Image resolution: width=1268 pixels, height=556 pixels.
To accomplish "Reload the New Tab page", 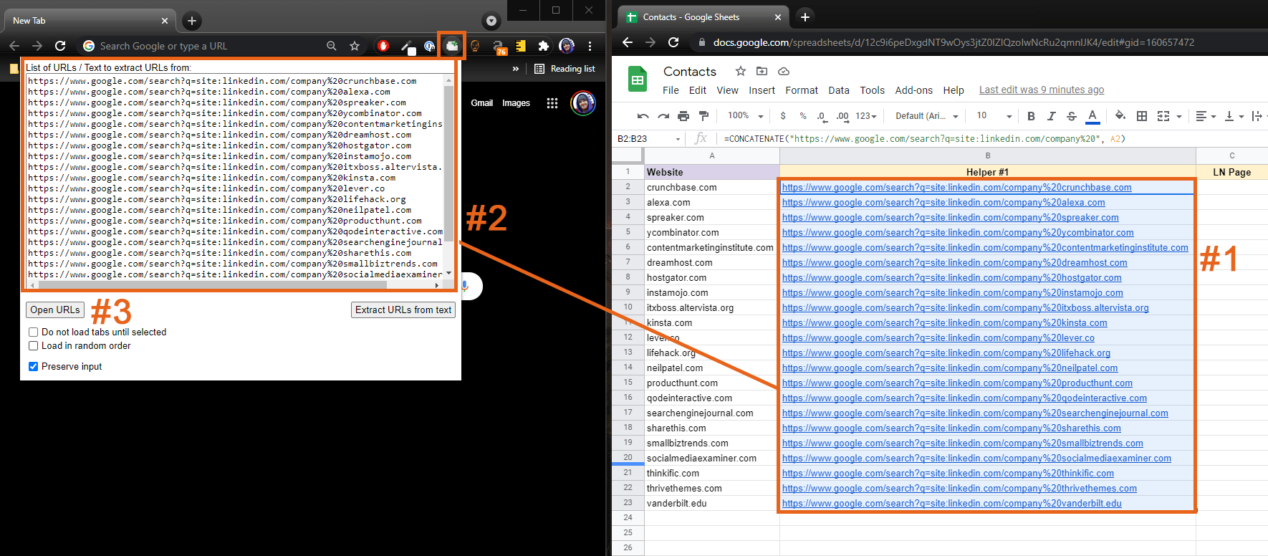I will click(x=60, y=46).
